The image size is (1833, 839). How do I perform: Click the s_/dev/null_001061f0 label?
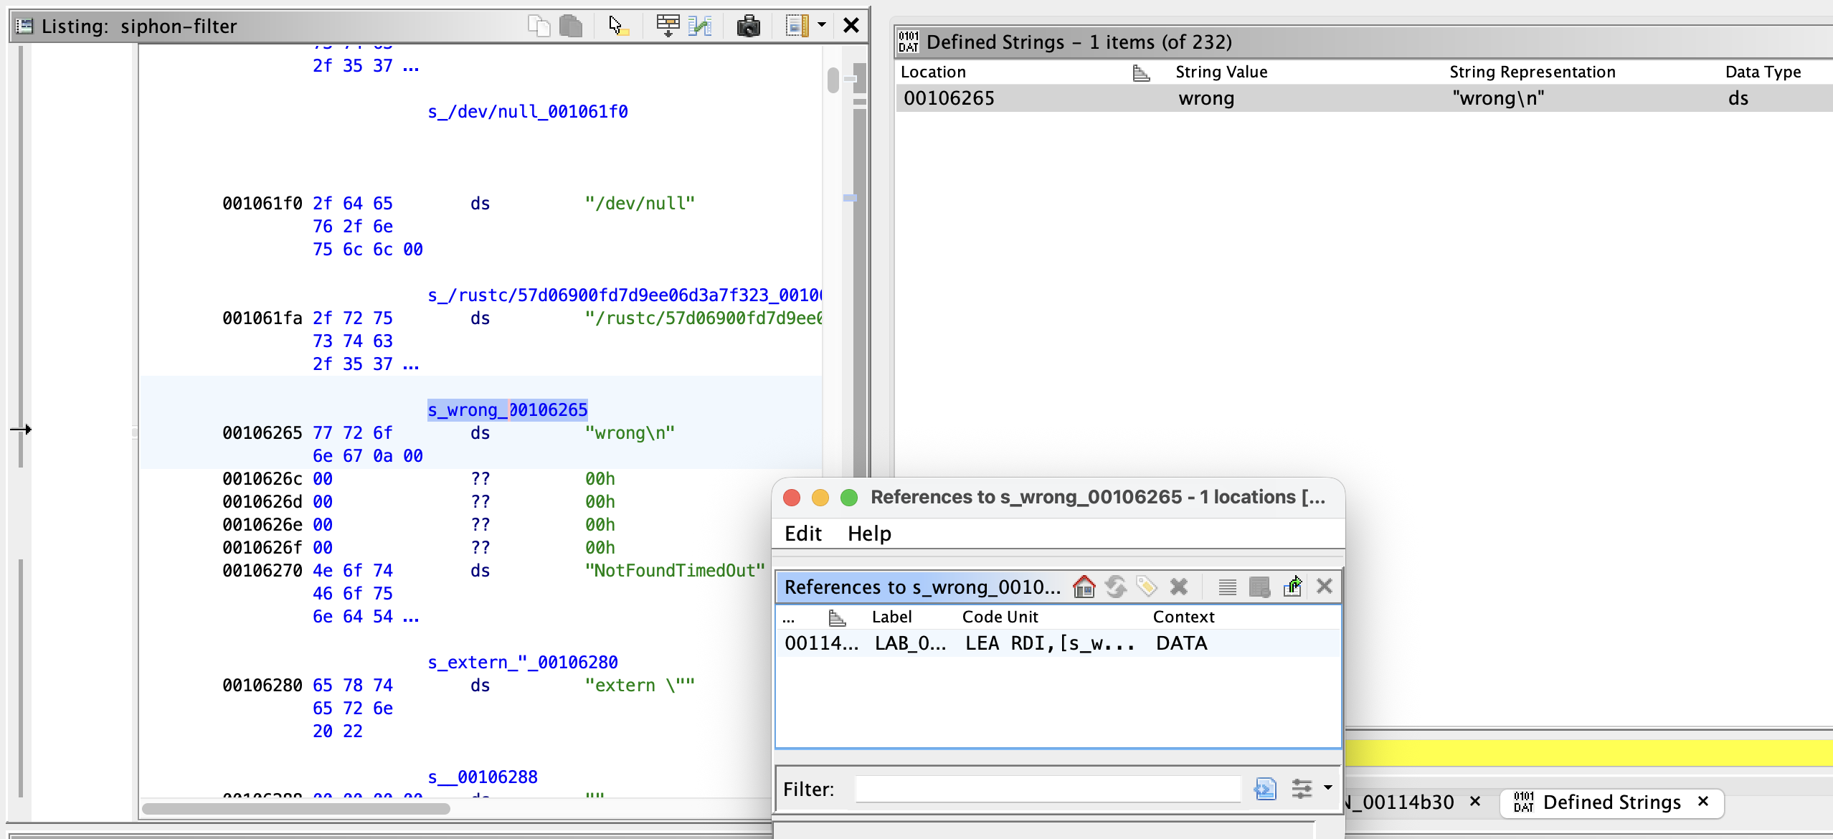click(x=528, y=112)
